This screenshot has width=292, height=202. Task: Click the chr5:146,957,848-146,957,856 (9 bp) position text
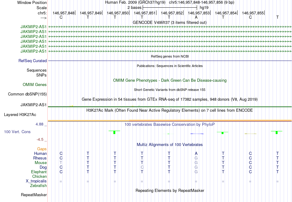pyautogui.click(x=202, y=2)
